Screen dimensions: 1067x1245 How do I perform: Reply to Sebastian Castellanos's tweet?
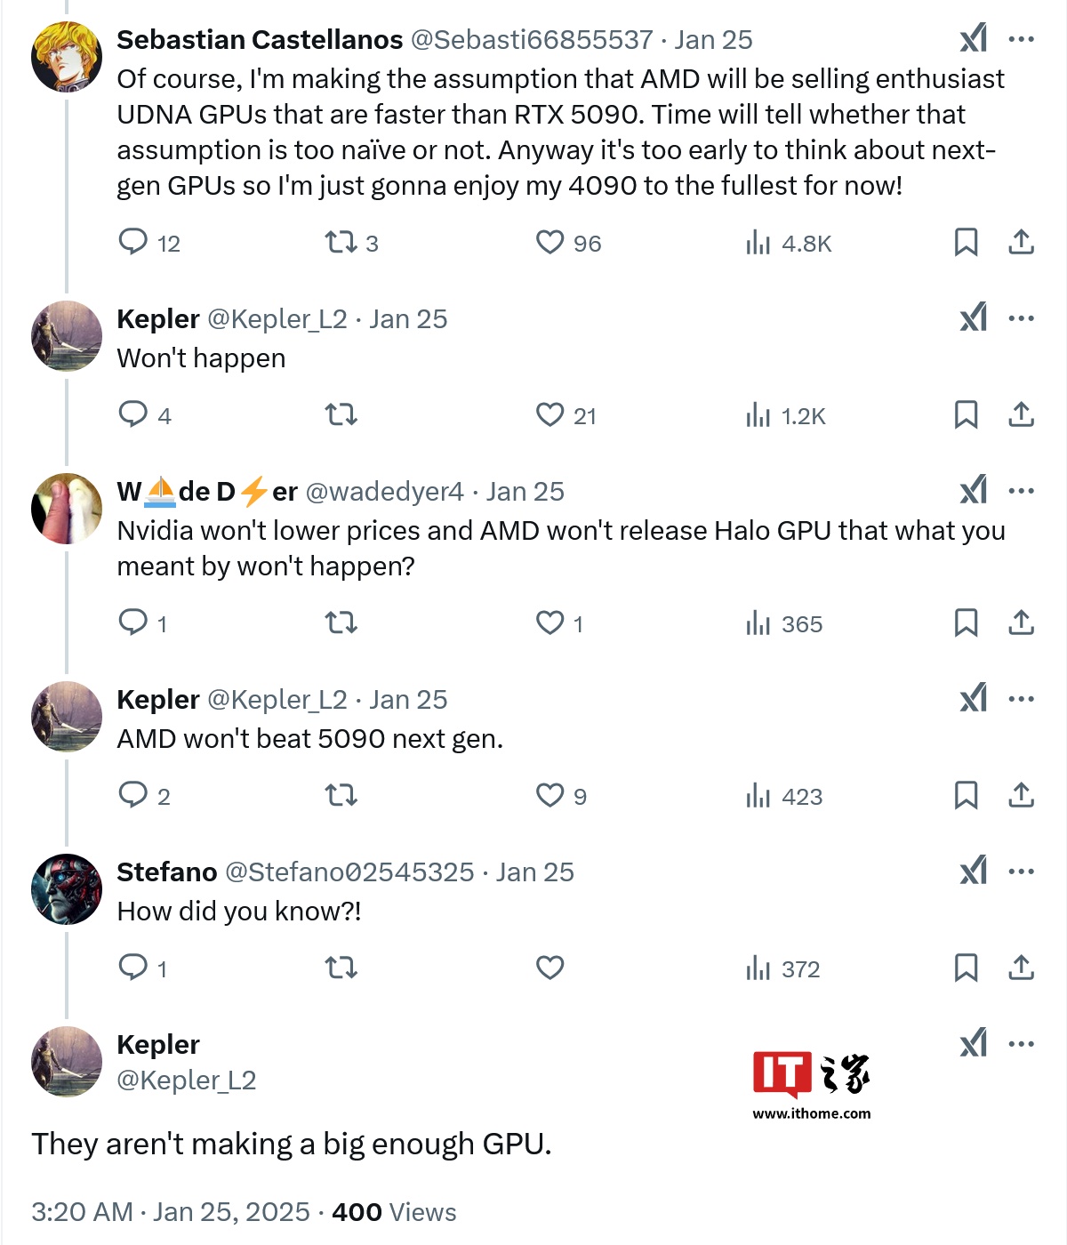click(x=133, y=242)
